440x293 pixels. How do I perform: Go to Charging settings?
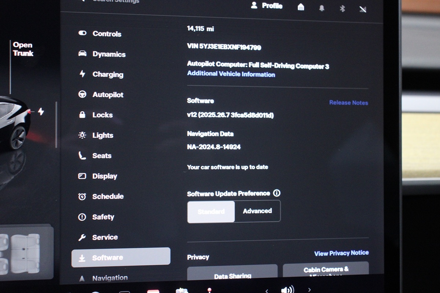point(107,74)
